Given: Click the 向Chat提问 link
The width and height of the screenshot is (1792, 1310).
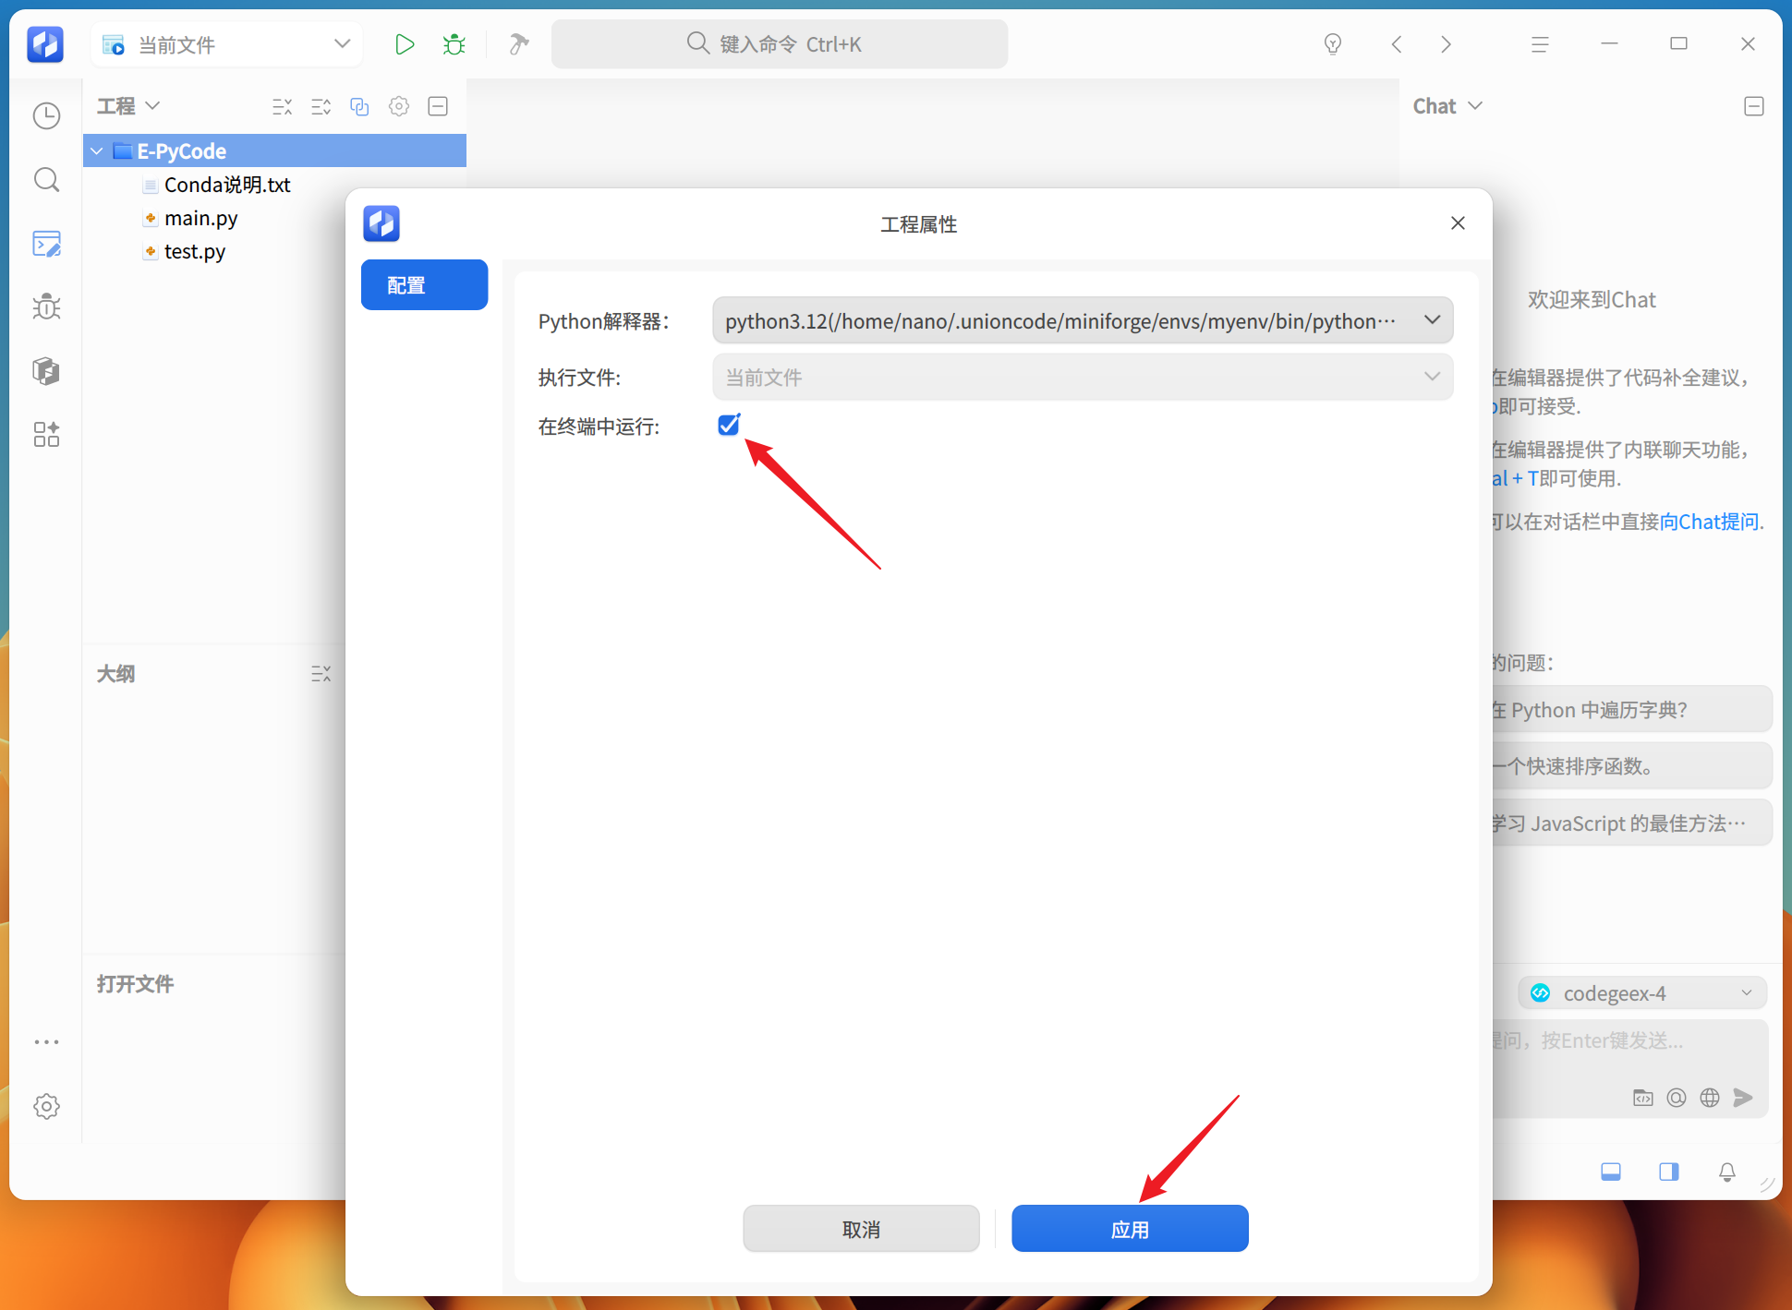Looking at the screenshot, I should pyautogui.click(x=1709, y=522).
